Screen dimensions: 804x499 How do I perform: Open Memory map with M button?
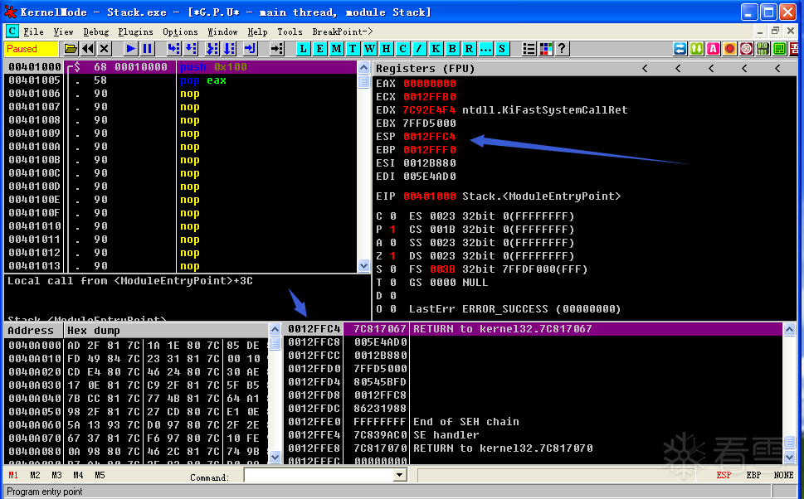click(x=336, y=49)
